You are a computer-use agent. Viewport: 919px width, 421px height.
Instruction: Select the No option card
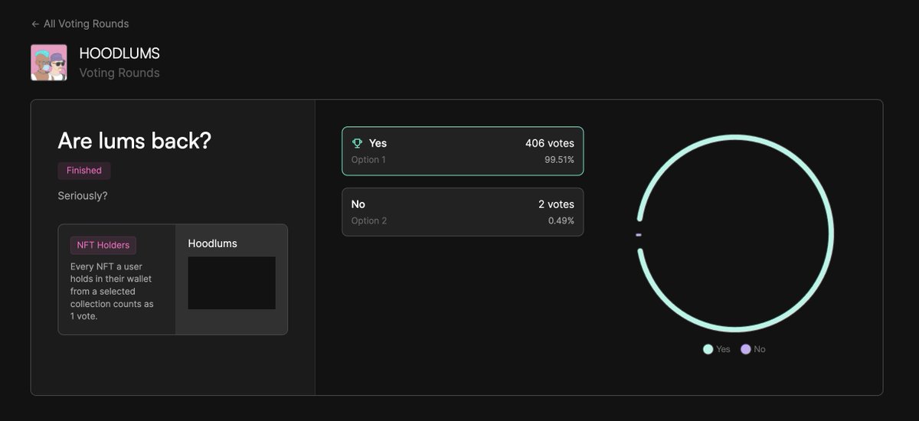[463, 212]
